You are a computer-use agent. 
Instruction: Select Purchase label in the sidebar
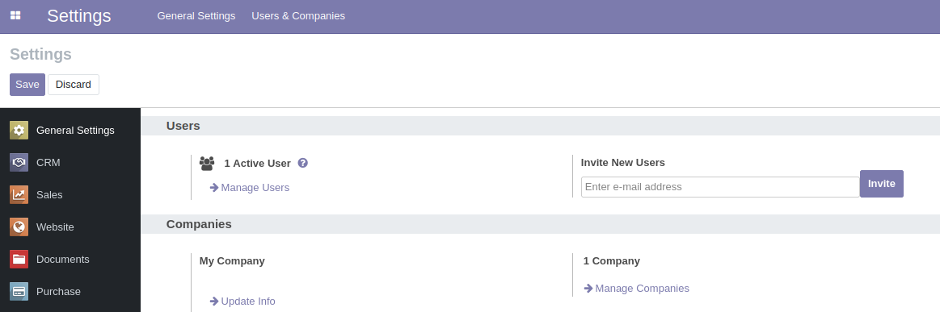[x=58, y=292]
